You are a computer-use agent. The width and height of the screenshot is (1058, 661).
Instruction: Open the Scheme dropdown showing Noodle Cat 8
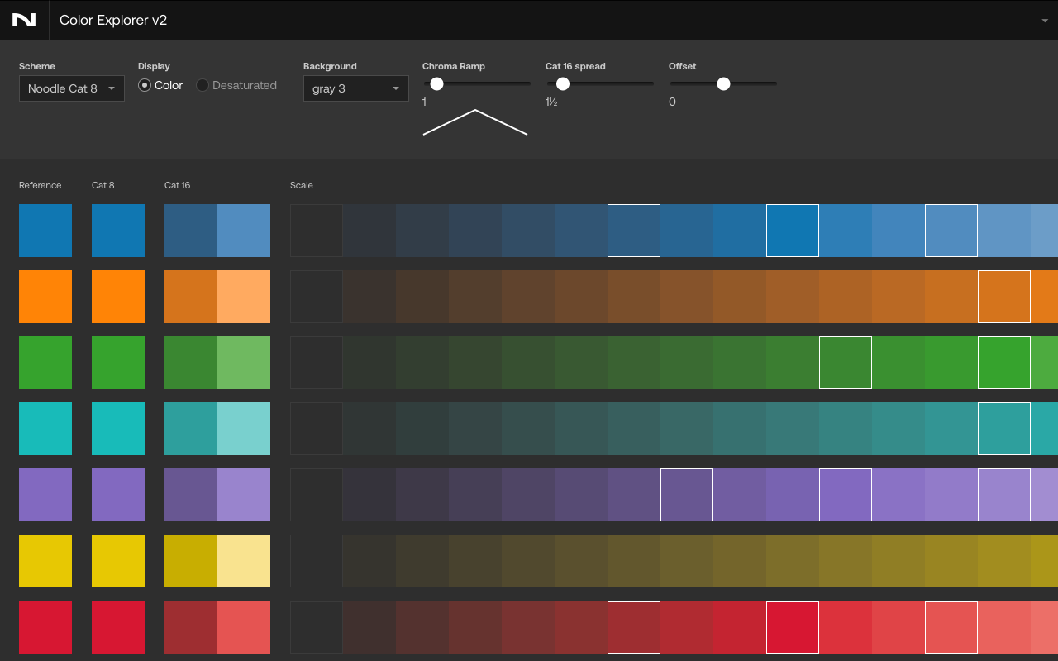(x=72, y=88)
